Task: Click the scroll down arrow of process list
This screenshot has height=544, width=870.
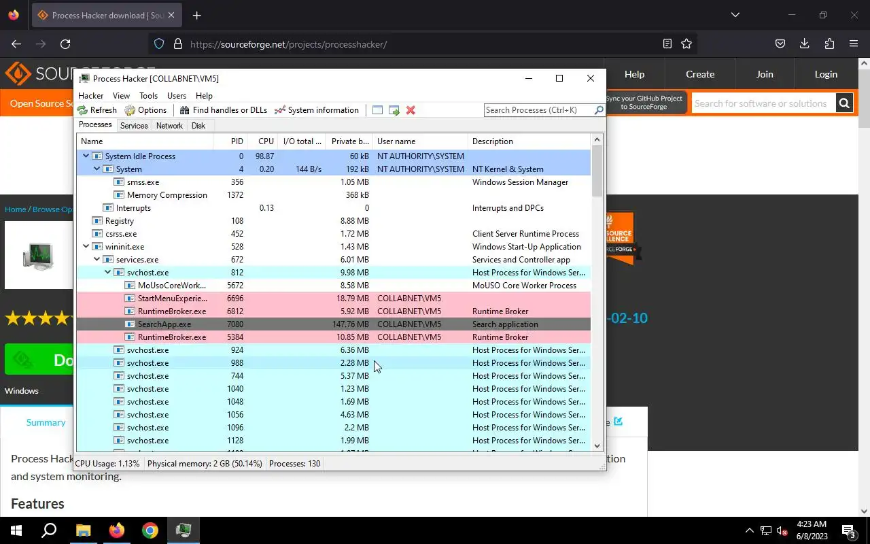Action: click(597, 446)
